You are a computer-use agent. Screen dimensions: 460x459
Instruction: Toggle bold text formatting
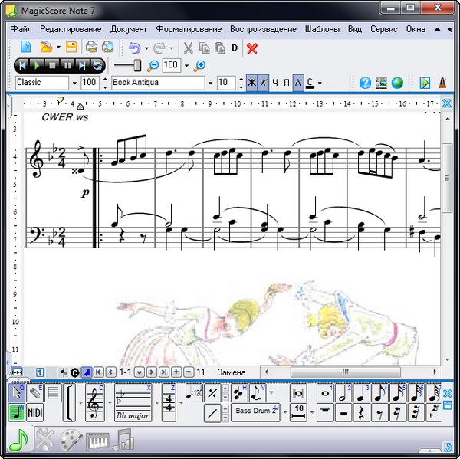tap(251, 83)
